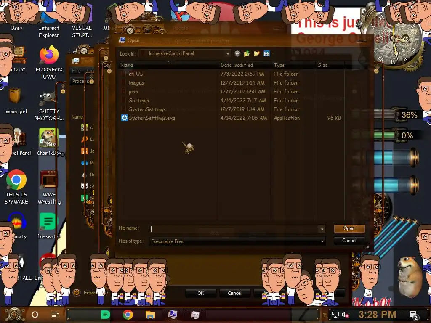This screenshot has width=431, height=323.
Task: Click date 7/3/2022 2:59 PM
Action: (x=242, y=74)
